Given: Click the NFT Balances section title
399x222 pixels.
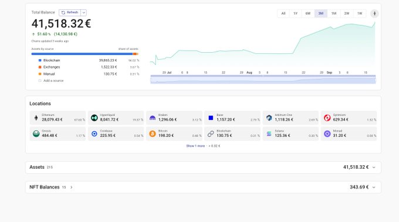Looking at the screenshot, I should [x=44, y=187].
